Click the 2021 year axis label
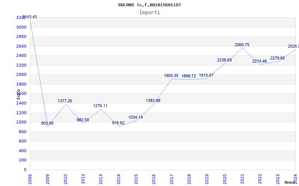This screenshot has width=299, height=186. pos(242,179)
